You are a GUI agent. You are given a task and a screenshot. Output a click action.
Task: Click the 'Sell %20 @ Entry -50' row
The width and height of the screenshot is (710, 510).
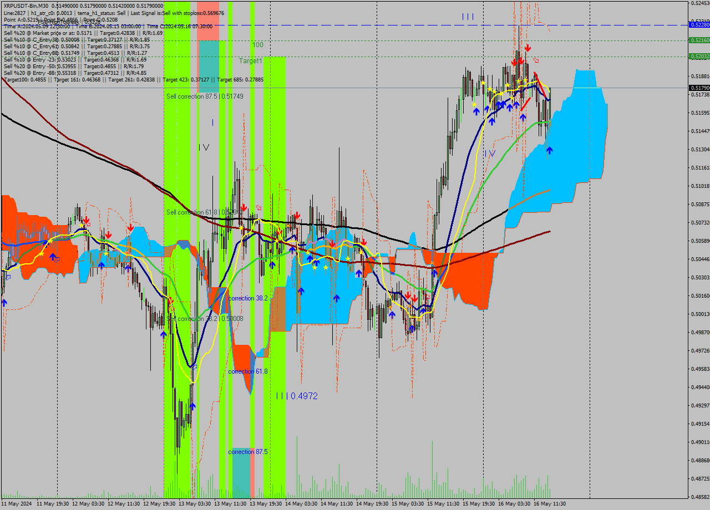(74, 67)
